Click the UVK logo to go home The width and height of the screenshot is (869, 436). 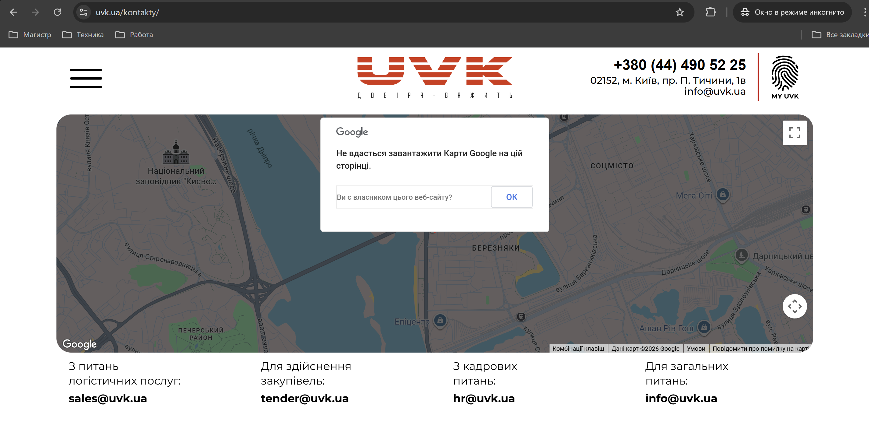[434, 77]
